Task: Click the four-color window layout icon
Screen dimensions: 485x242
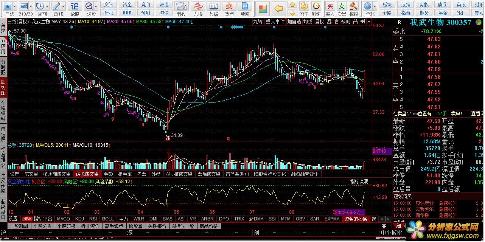Action: [x=262, y=8]
